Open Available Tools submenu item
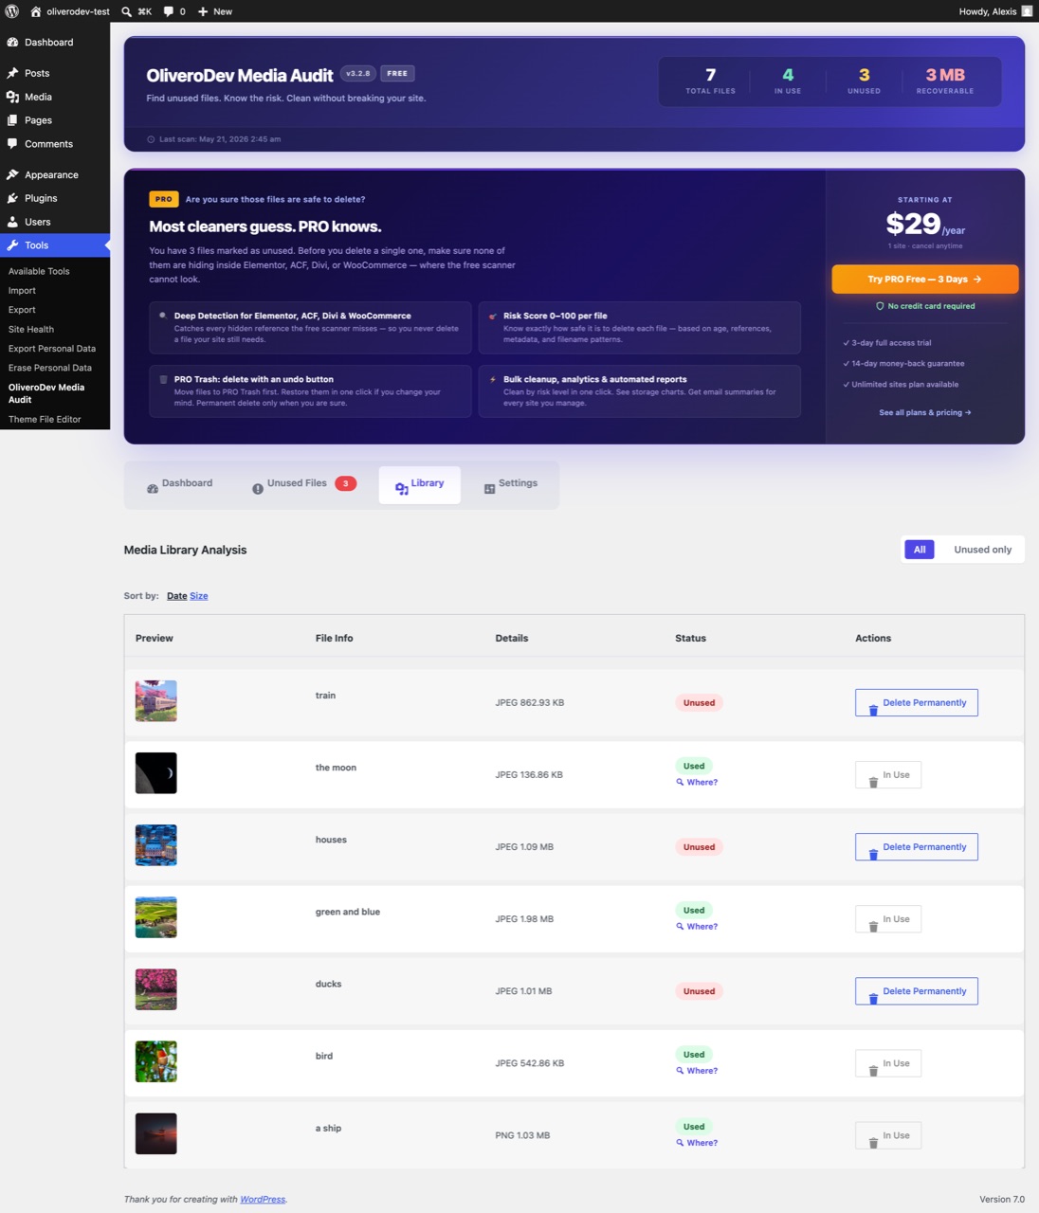Image resolution: width=1039 pixels, height=1213 pixels. click(39, 271)
